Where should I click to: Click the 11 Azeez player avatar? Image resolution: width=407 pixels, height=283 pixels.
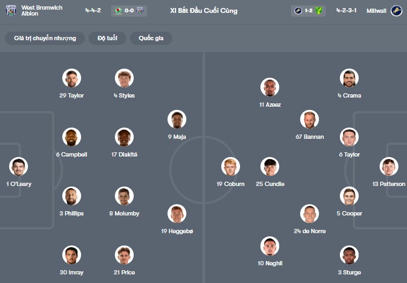tap(270, 87)
